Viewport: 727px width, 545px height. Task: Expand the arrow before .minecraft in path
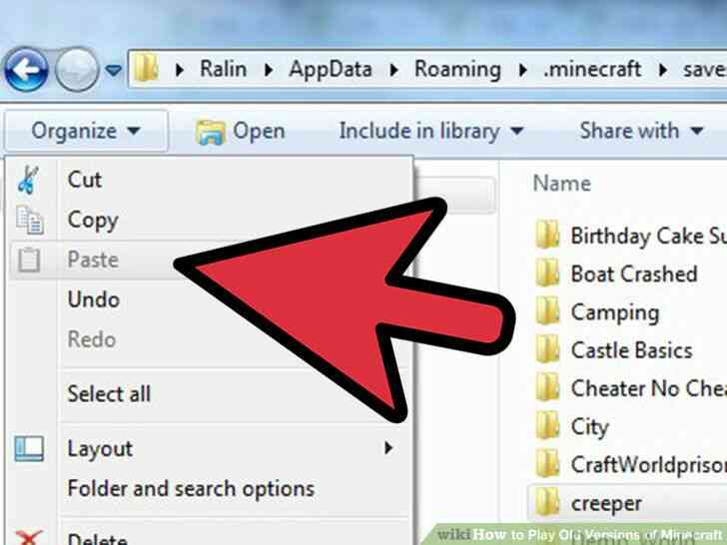[523, 70]
